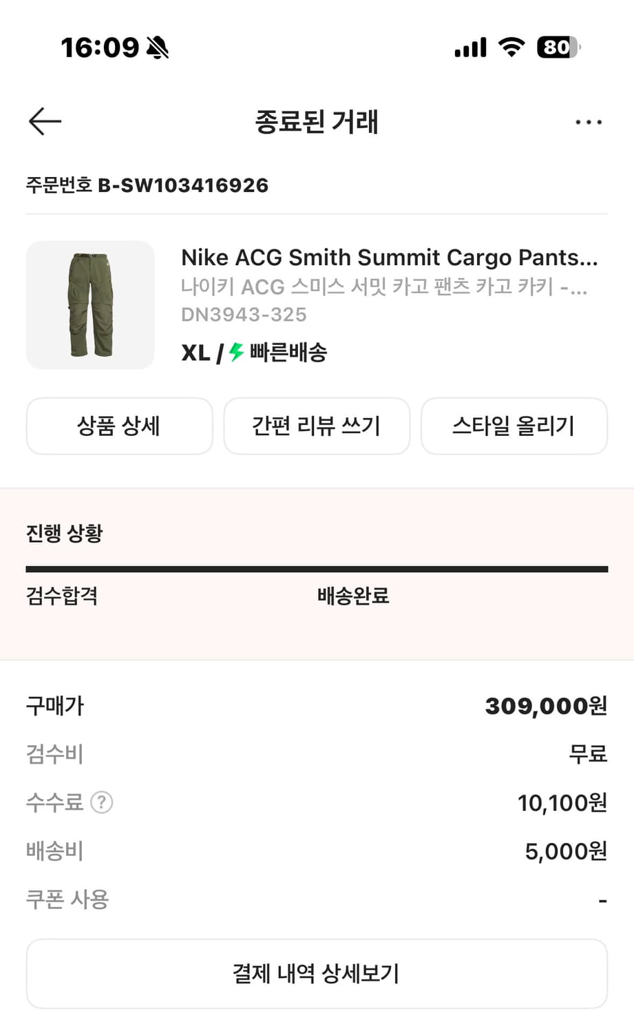
Task: Tap the fee help question mark icon
Action: (102, 802)
